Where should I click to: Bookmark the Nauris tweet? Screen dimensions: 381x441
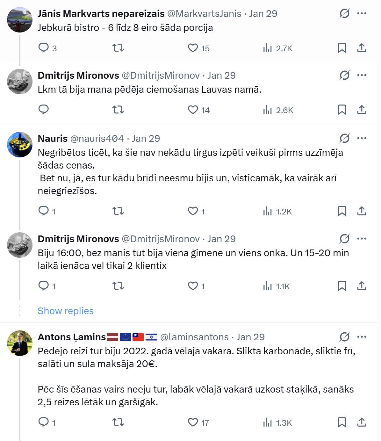[x=342, y=211]
